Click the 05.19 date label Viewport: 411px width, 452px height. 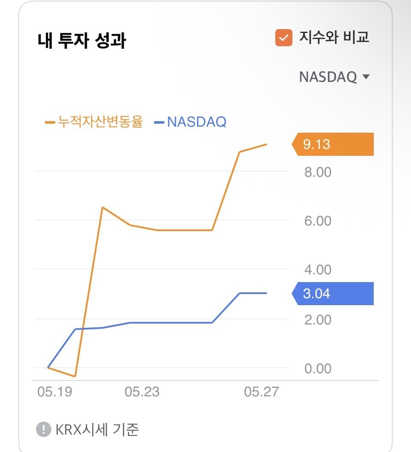(55, 392)
